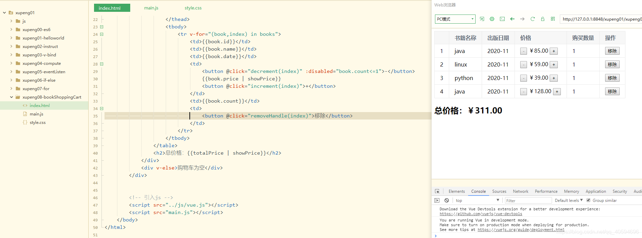Viewport: 642px width, 238px height.
Task: Collapse the v-for tr fold at line 24
Action: 101,34
